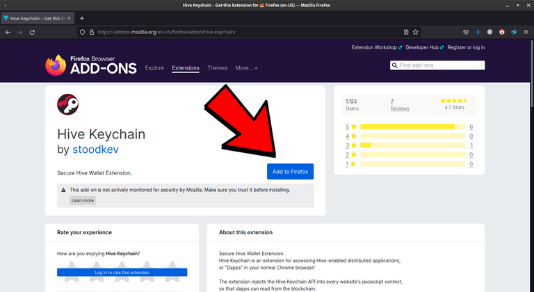Click the 3-star rating bar
This screenshot has height=292, width=534.
tap(412, 145)
